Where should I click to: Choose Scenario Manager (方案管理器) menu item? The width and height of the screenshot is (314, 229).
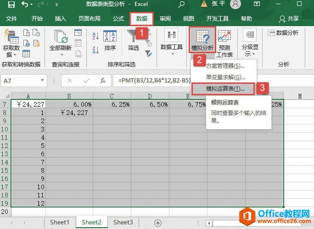pyautogui.click(x=225, y=66)
